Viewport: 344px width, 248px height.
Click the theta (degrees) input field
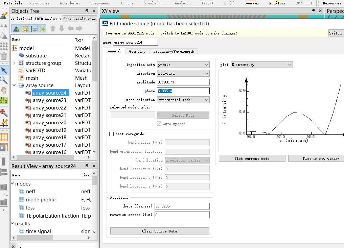[x=182, y=206]
